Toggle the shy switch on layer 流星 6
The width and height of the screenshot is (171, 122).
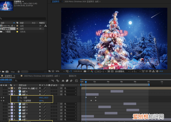tap(40, 91)
